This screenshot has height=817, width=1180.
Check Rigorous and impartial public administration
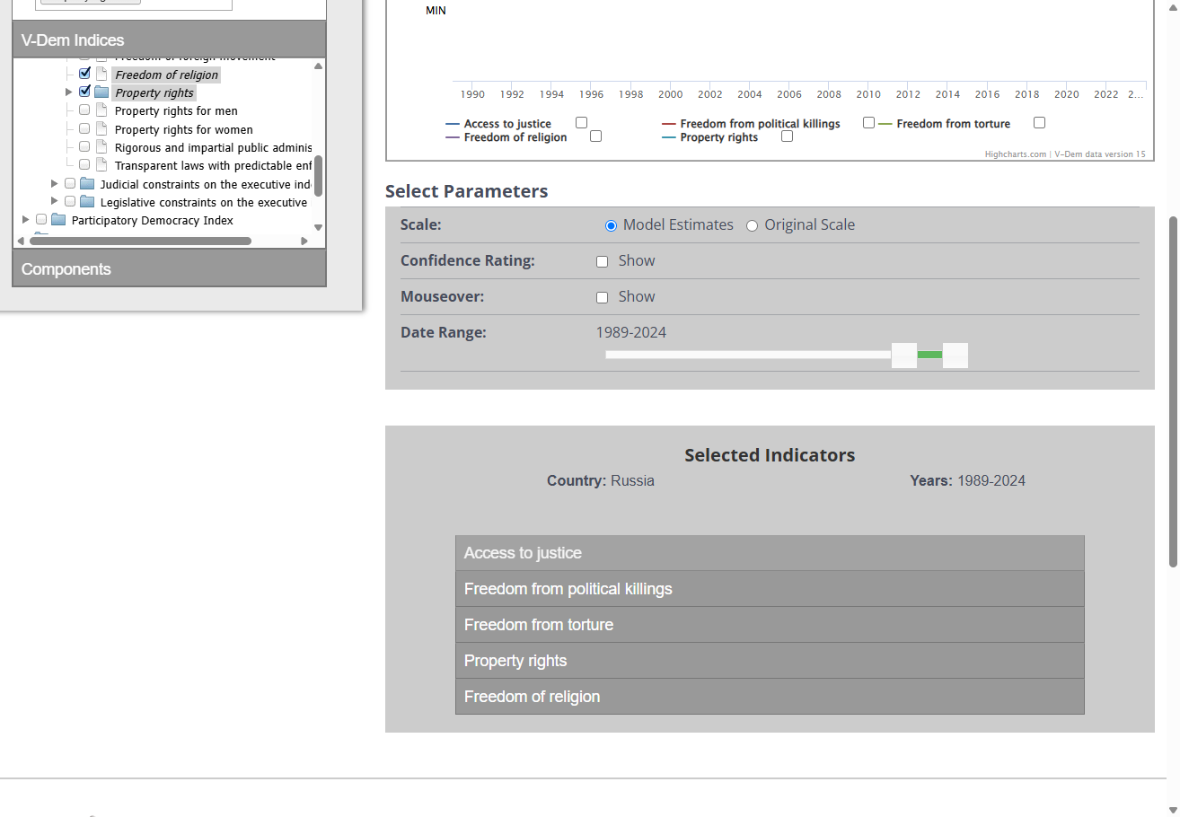(x=84, y=147)
